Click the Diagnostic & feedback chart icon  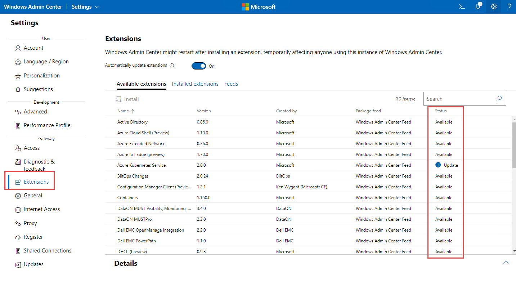pyautogui.click(x=18, y=162)
